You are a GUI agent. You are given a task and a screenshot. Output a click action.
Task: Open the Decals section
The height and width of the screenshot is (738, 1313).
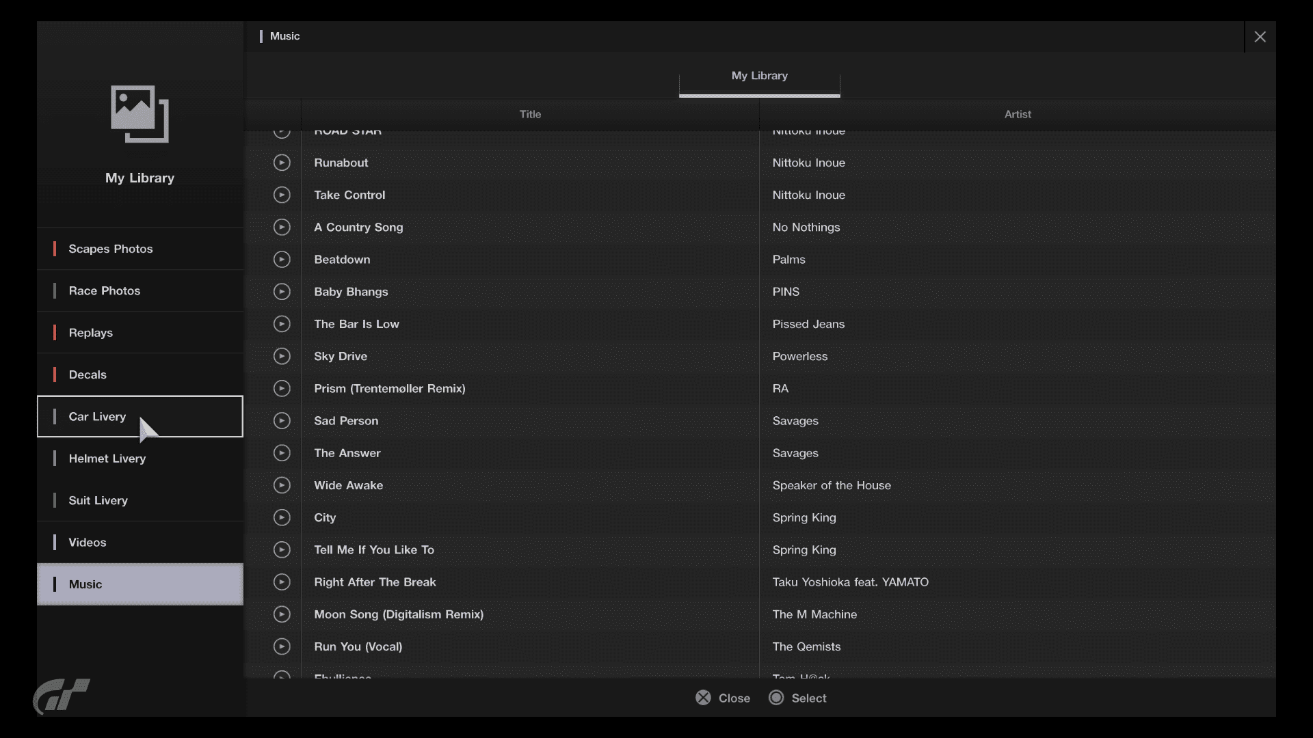[x=140, y=374]
